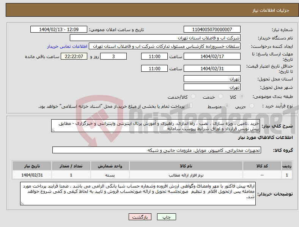Click the اطلاعات کالاهای مورد نیاز section heading
299x227 pixels.
(266, 137)
